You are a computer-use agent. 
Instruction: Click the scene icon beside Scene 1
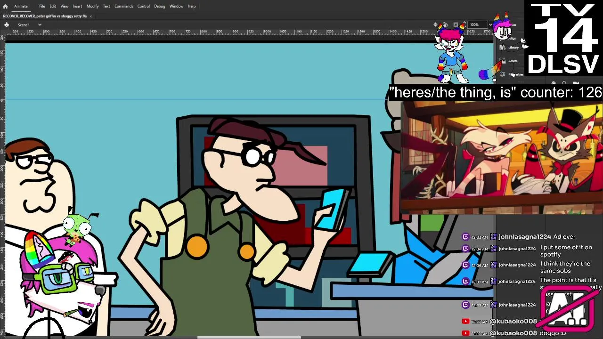[7, 24]
